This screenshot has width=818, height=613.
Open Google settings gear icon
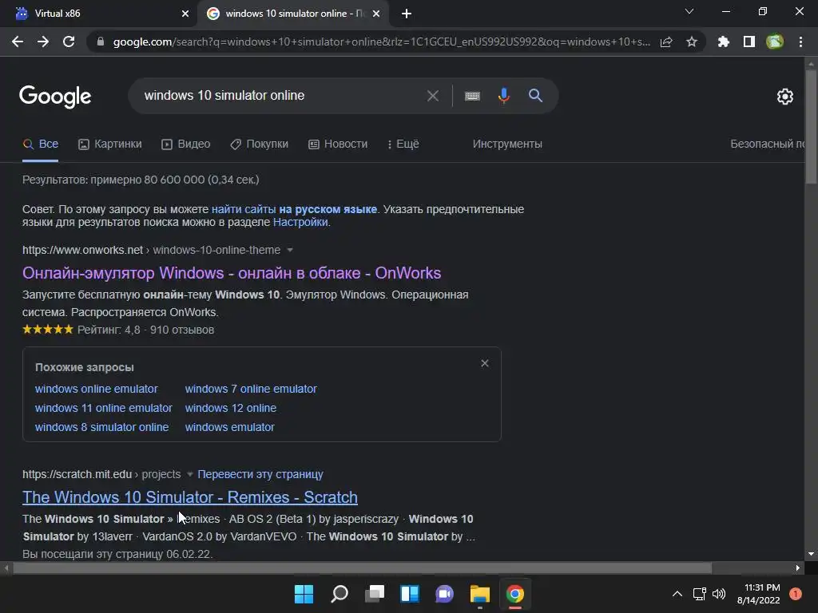click(x=785, y=97)
